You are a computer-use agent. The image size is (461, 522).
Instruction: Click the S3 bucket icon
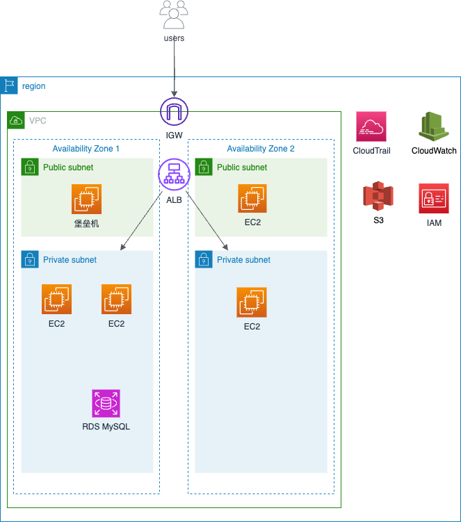378,197
